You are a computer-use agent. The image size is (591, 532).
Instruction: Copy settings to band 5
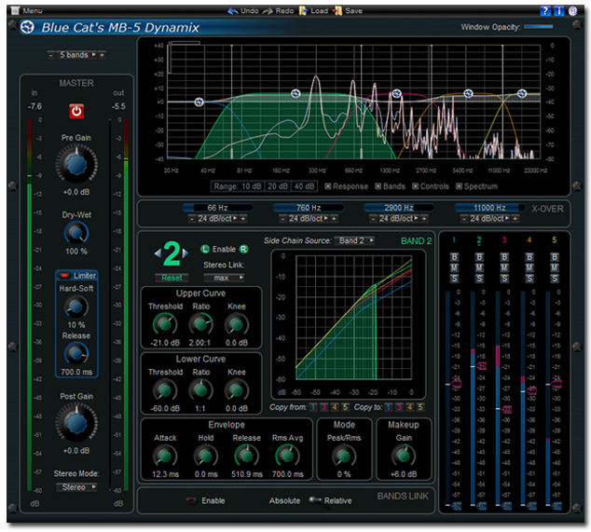click(420, 407)
